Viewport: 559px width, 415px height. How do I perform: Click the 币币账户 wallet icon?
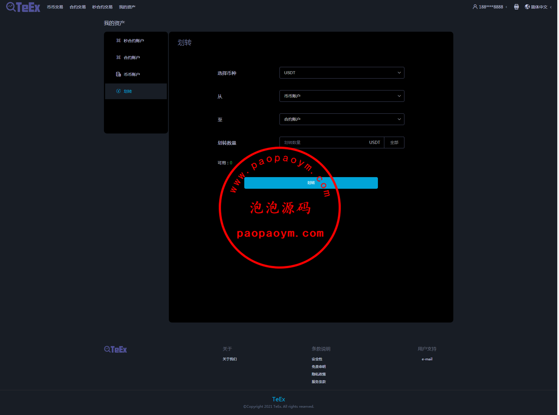coord(118,74)
